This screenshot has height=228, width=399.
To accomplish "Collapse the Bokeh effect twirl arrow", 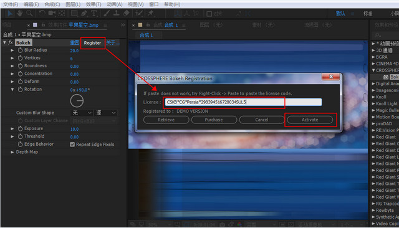I will click(x=4, y=42).
